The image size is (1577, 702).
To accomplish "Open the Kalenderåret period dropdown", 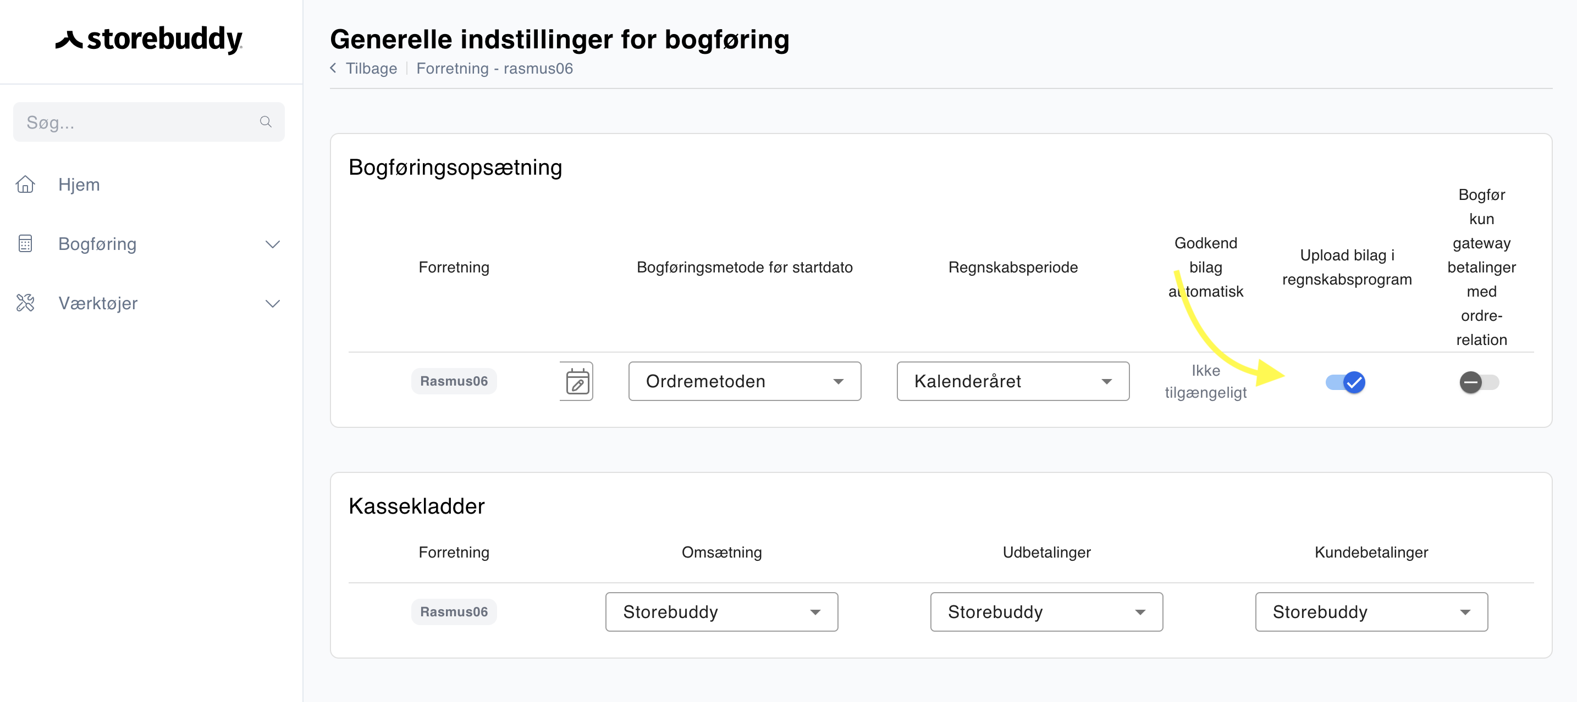I will (x=1013, y=382).
